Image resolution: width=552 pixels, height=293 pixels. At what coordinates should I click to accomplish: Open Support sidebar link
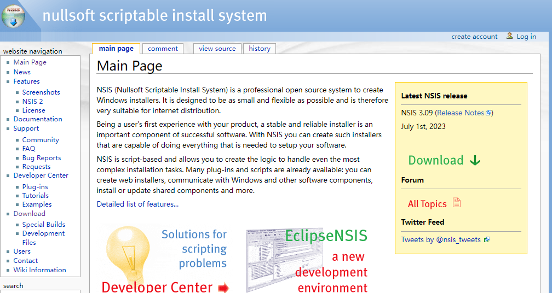[26, 128]
